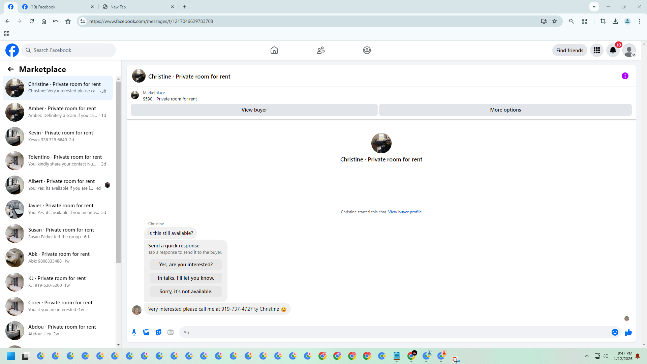Open the GIF picker icon
Viewport: 647px width, 364px height.
click(171, 332)
